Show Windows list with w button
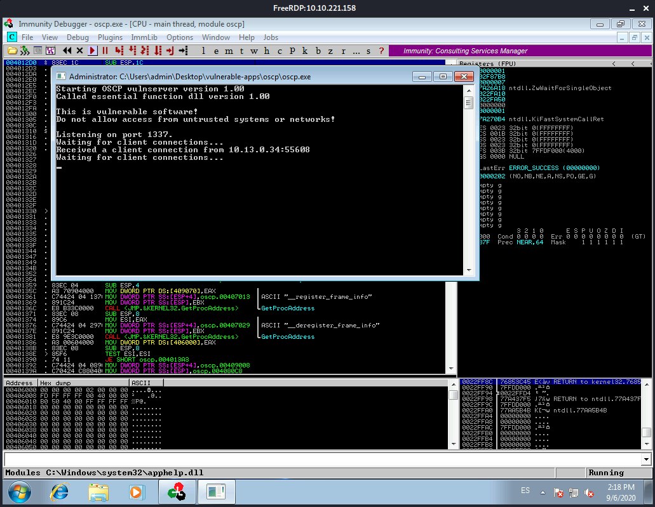Viewport: 655px width, 507px height. coord(254,51)
